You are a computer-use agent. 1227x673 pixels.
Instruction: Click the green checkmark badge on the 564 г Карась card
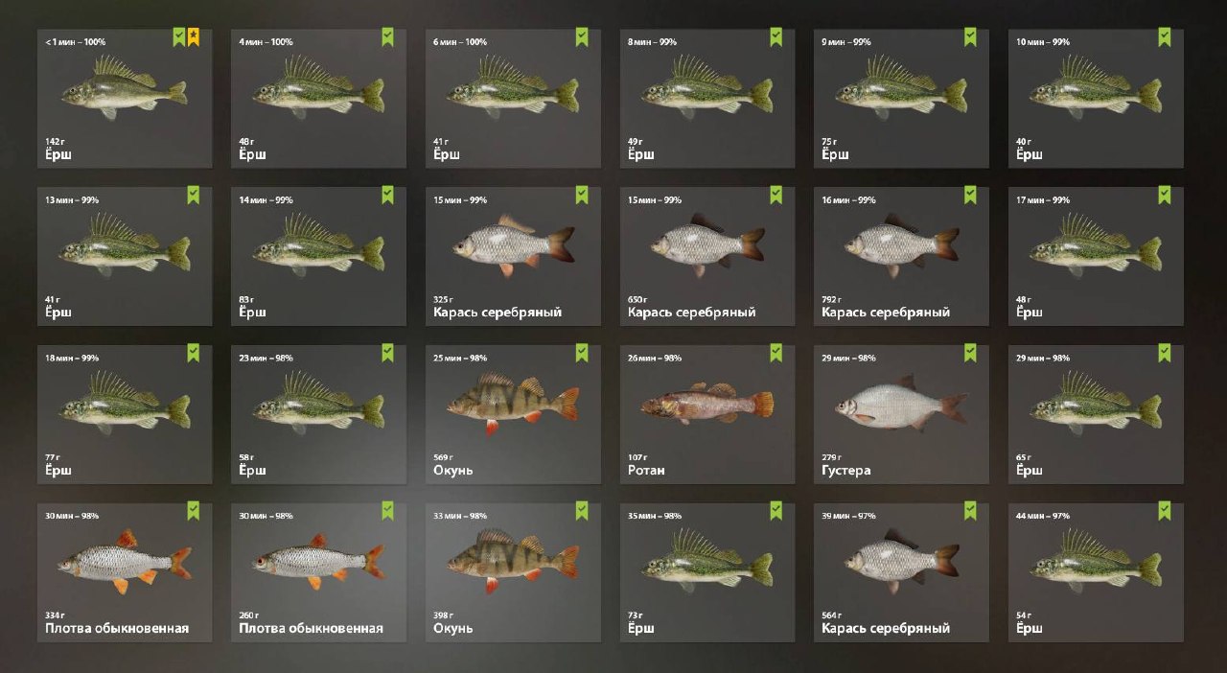coord(970,510)
